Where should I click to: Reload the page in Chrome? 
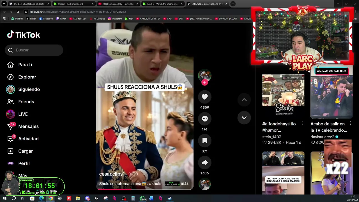18,12
